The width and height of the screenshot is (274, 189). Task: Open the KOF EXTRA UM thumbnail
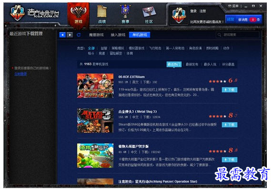(x=95, y=85)
